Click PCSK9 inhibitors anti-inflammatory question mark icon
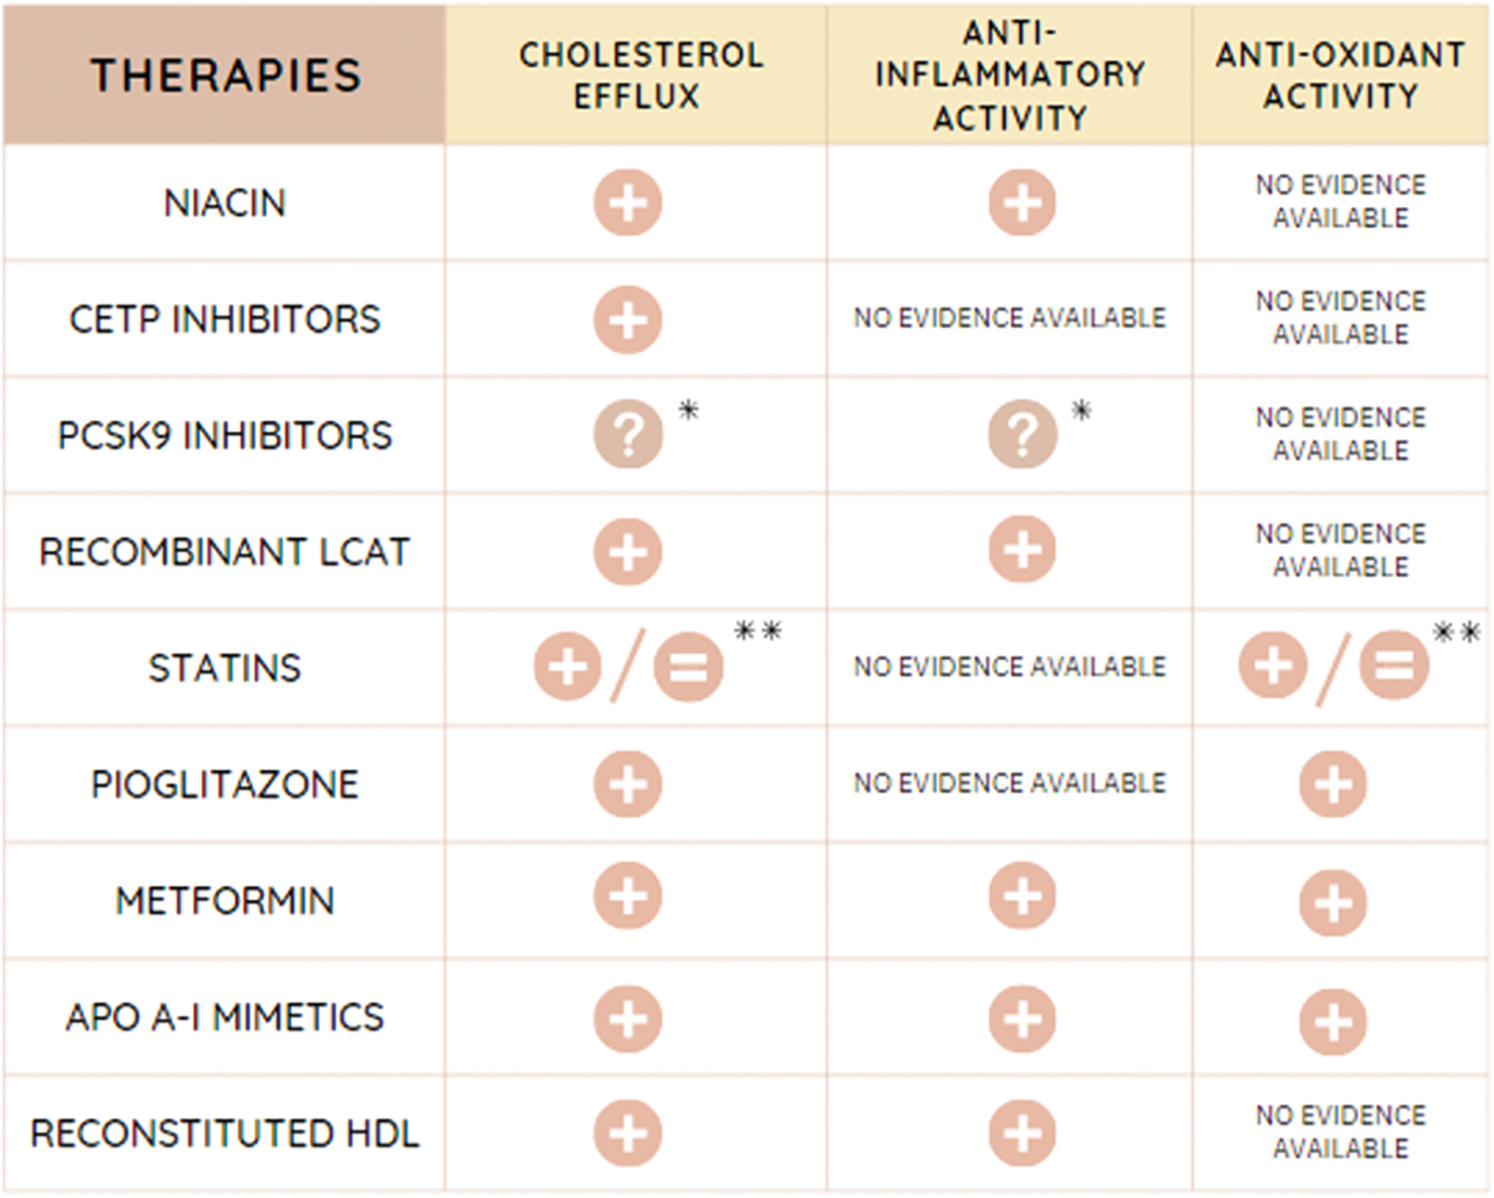1494x1198 pixels. [x=1022, y=435]
